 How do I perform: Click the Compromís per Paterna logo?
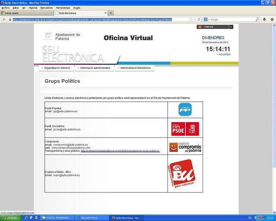point(185,148)
